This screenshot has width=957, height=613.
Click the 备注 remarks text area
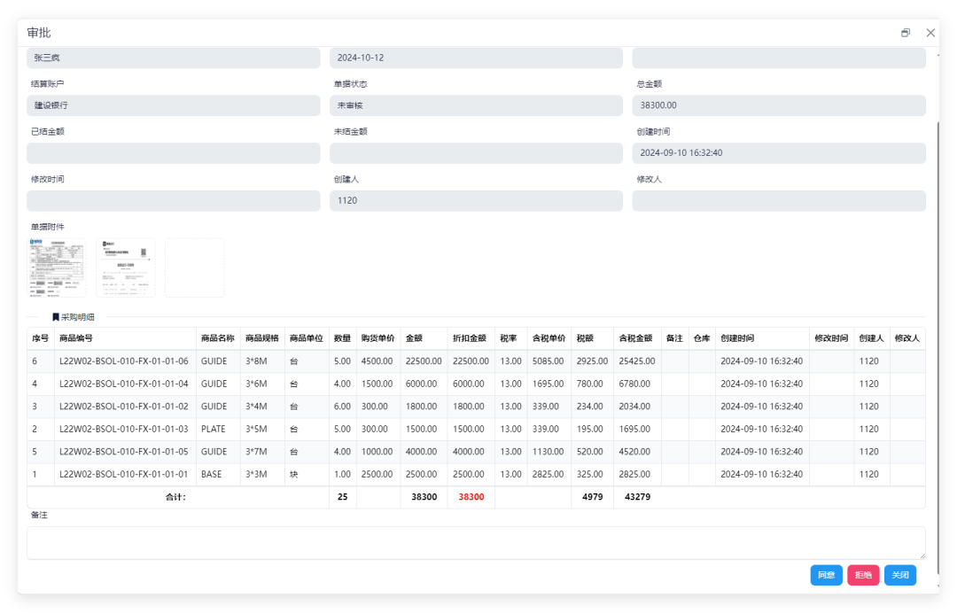point(476,543)
